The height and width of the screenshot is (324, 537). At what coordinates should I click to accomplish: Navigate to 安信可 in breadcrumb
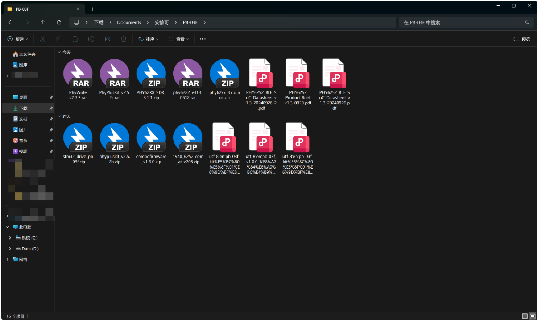pyautogui.click(x=162, y=22)
